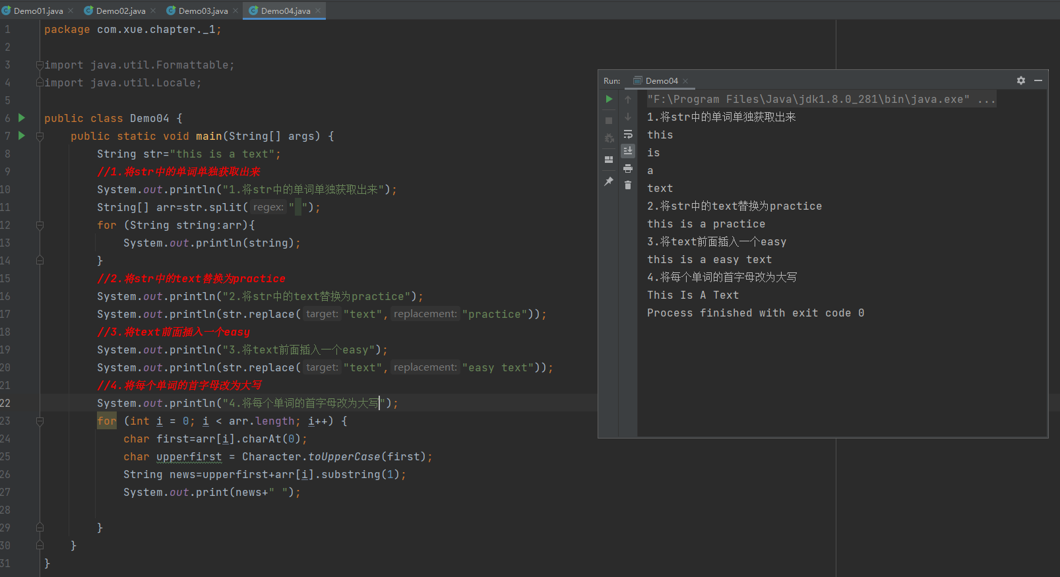Open Run panel settings gear
The width and height of the screenshot is (1060, 577).
click(x=1020, y=80)
